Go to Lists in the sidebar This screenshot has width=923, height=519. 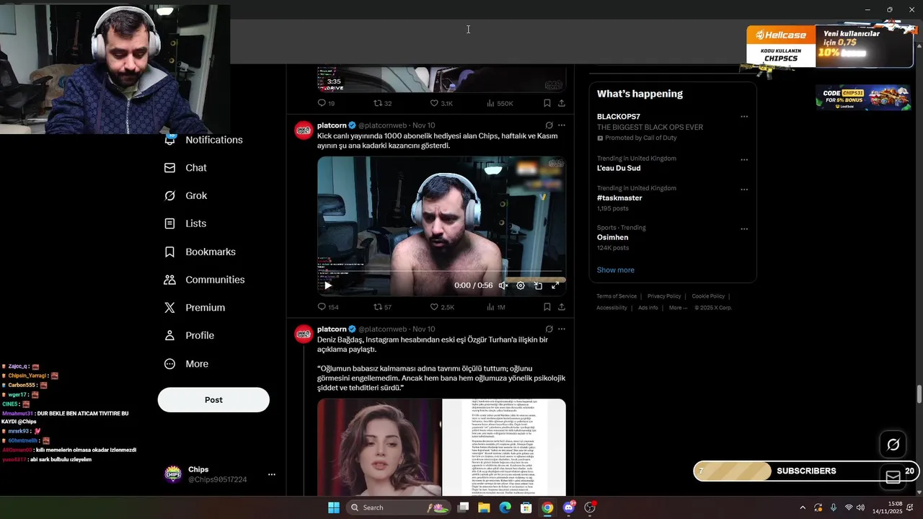(x=185, y=223)
